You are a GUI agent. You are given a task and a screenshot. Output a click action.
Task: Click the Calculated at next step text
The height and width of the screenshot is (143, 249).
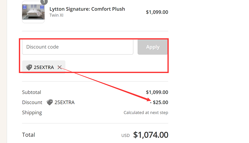pyautogui.click(x=146, y=113)
